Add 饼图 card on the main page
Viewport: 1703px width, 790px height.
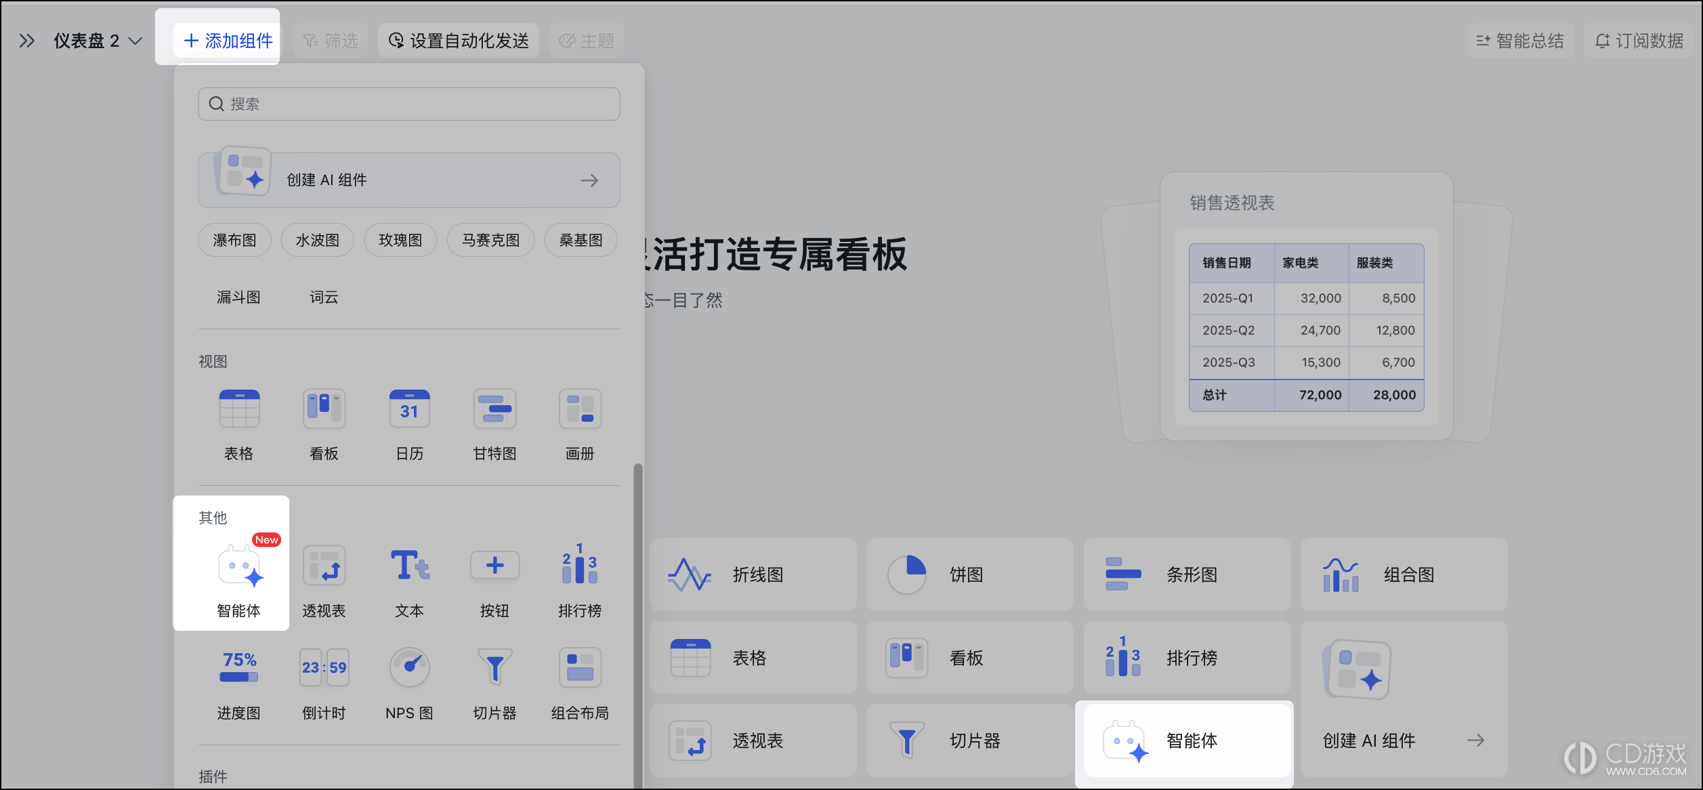(x=970, y=575)
